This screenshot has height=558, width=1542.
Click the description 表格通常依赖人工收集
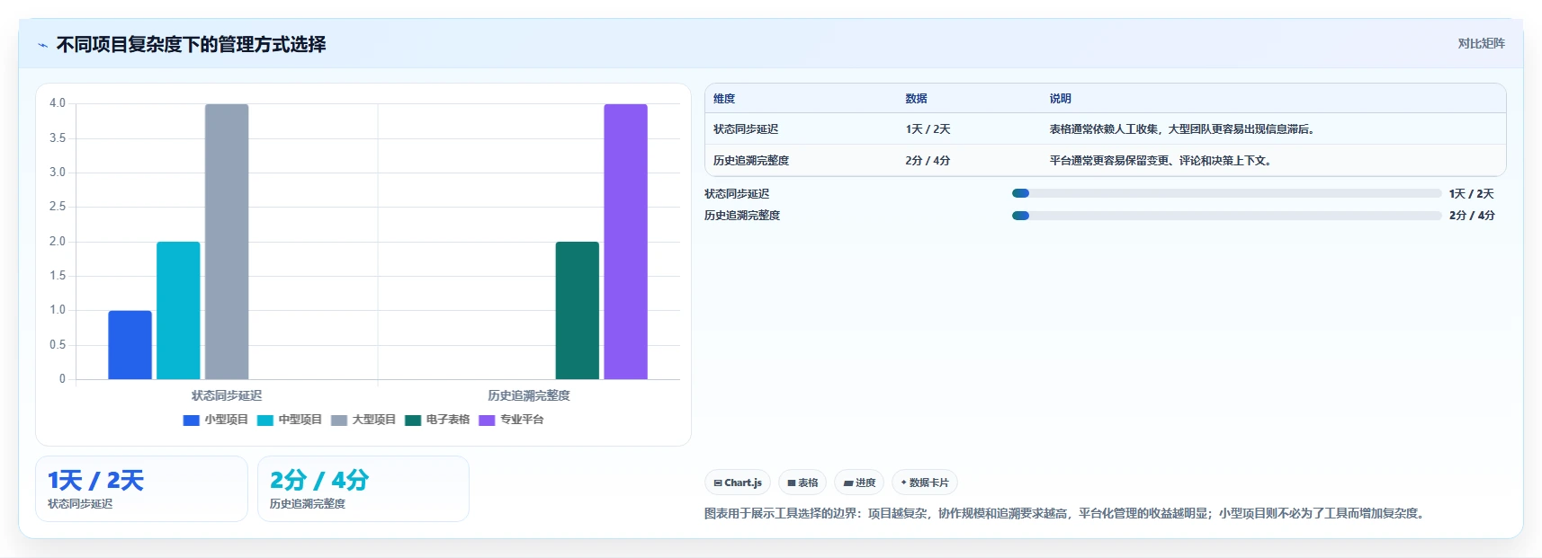click(1183, 129)
